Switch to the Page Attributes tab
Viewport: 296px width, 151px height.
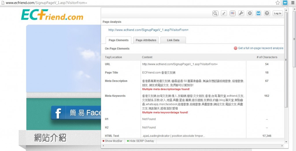click(x=146, y=40)
